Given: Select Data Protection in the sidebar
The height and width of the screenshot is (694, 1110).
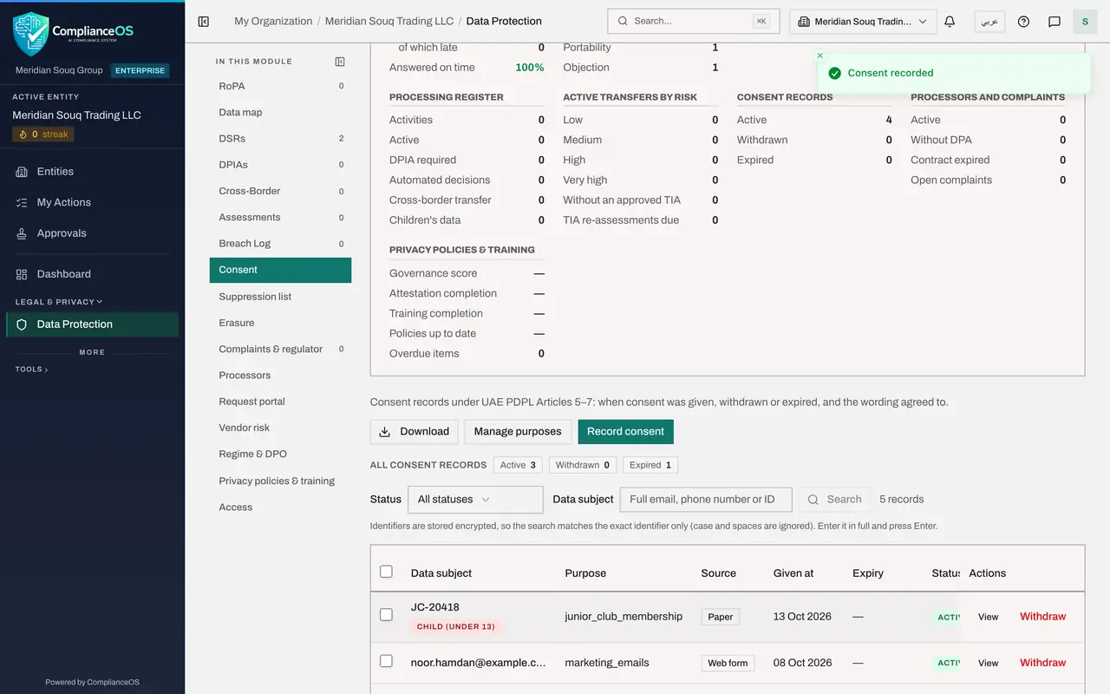Looking at the screenshot, I should click(x=92, y=324).
